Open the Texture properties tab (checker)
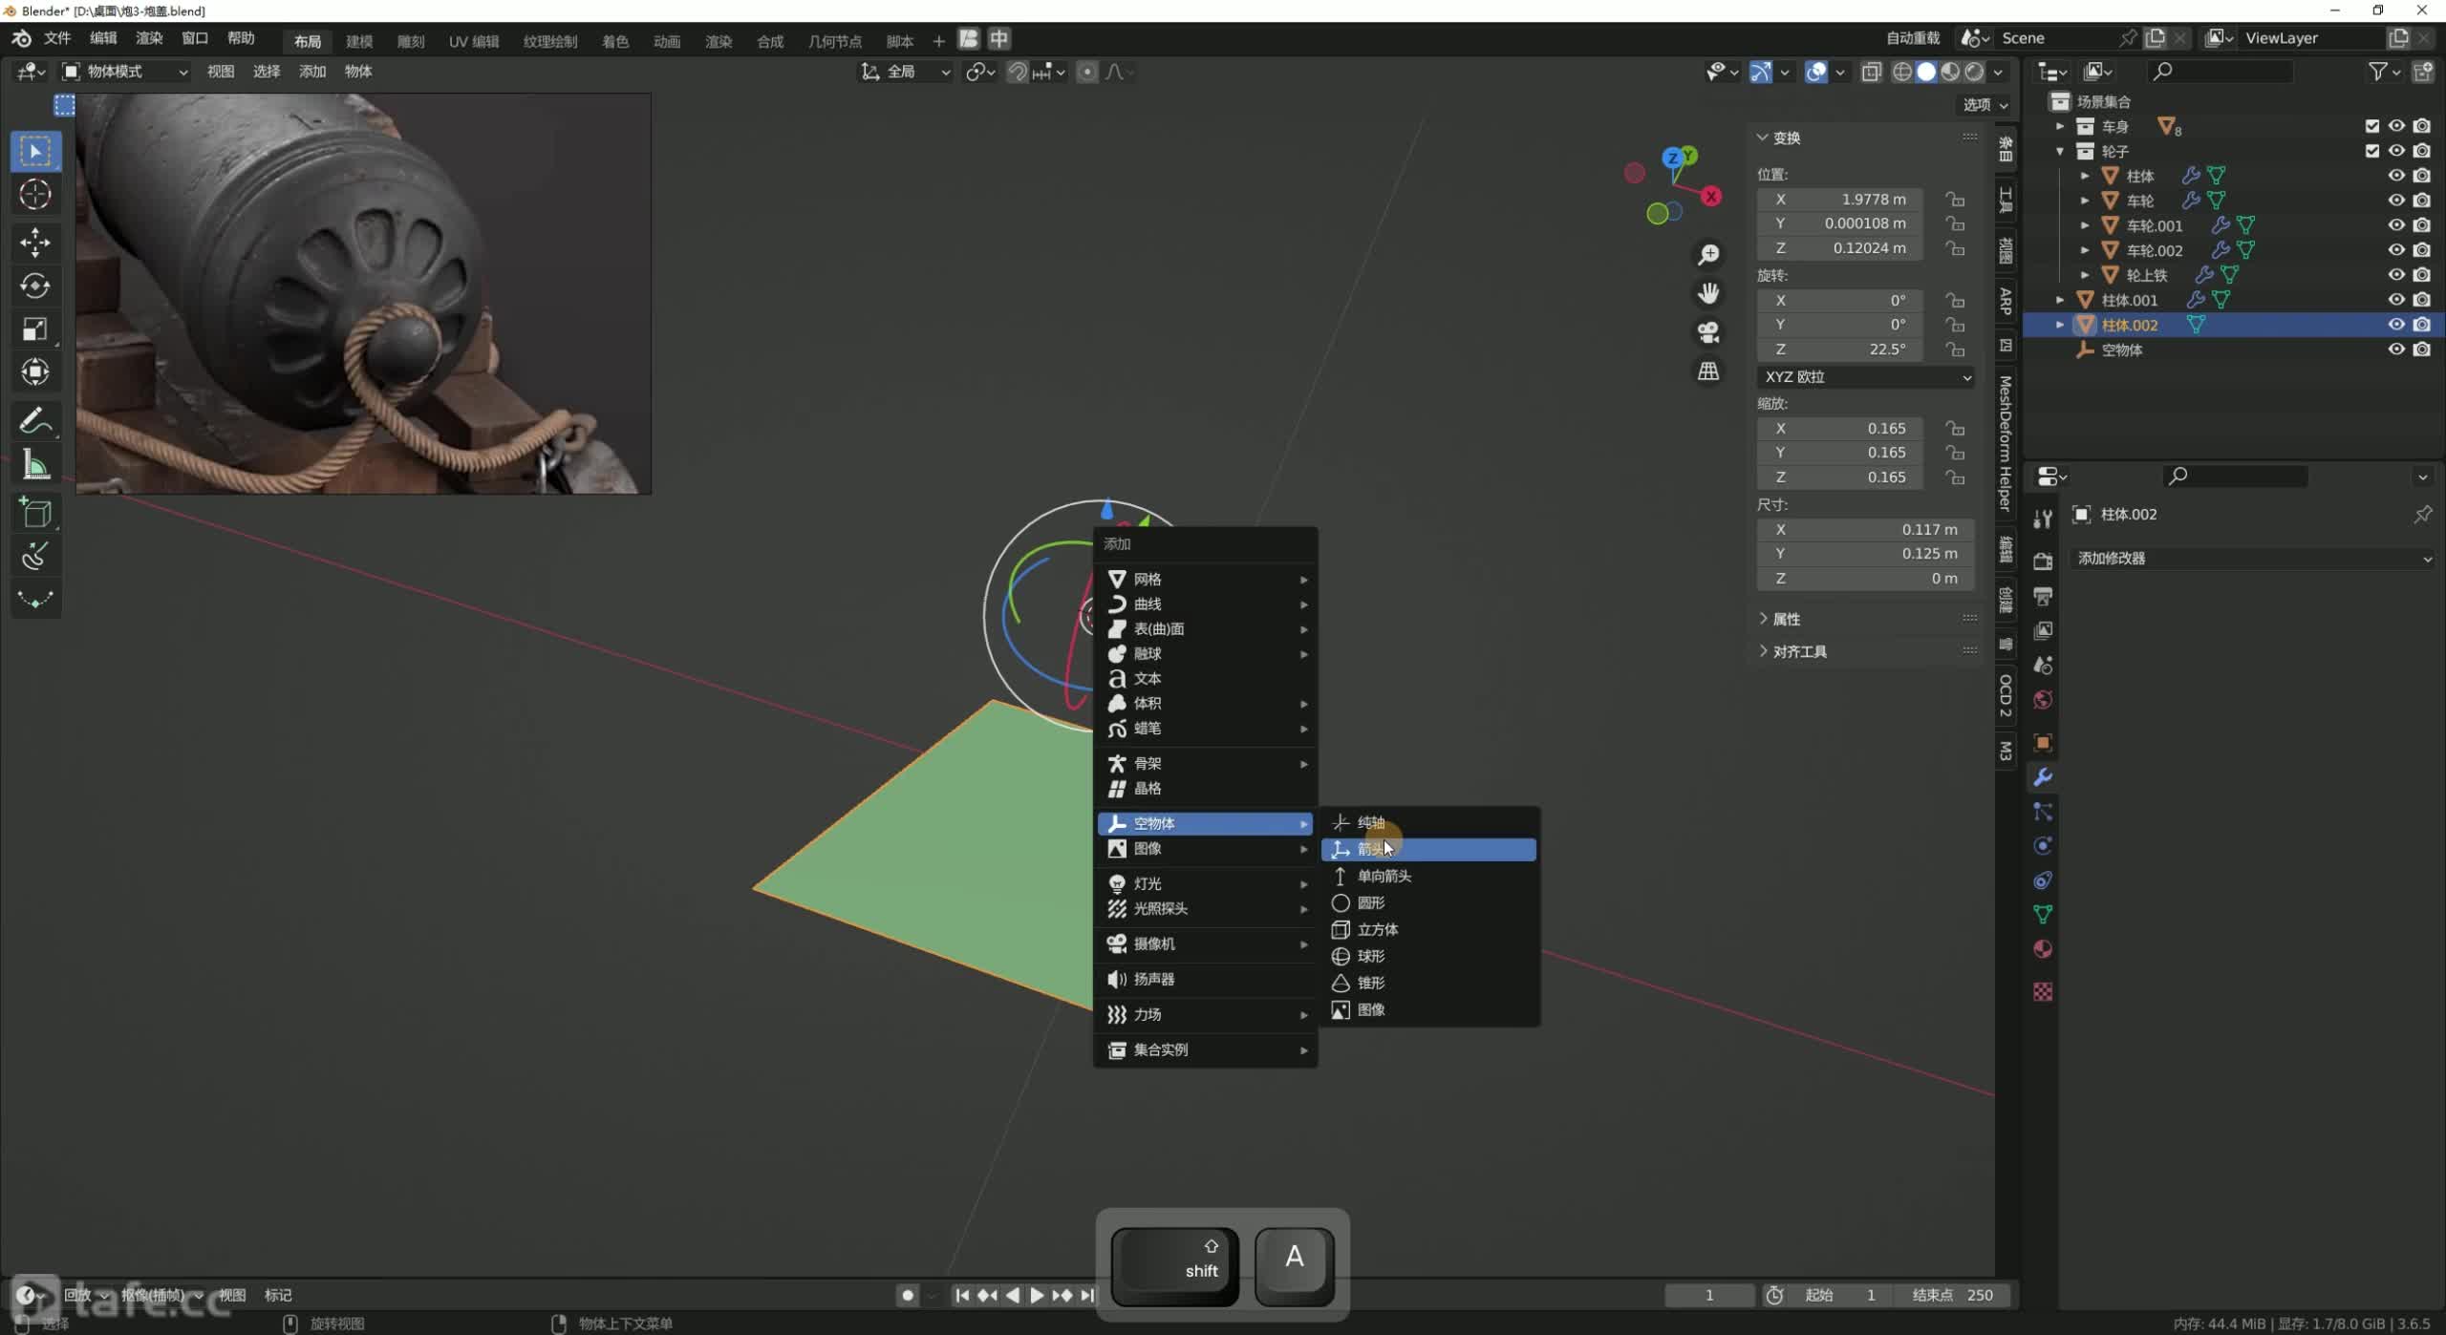Viewport: 2446px width, 1335px height. point(2043,991)
